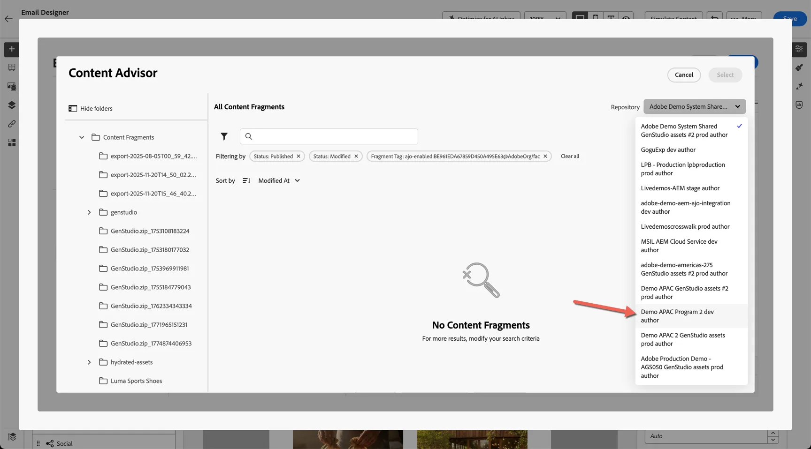Click the Hide folders panel icon
This screenshot has width=811, height=449.
click(73, 108)
